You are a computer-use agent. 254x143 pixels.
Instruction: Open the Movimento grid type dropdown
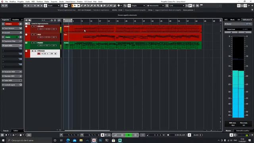tap(156, 6)
